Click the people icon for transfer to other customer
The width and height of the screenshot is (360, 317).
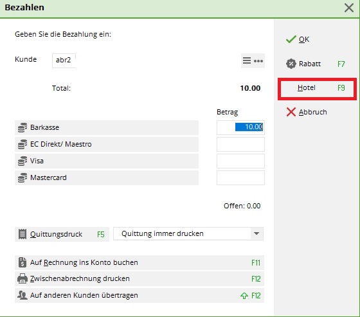click(22, 295)
